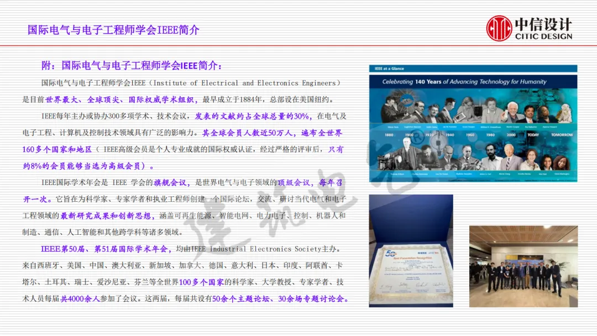The width and height of the screenshot is (597, 336).
Task: Click 'IEEE Industrial Electronics Society主办' text
Action: click(264, 249)
